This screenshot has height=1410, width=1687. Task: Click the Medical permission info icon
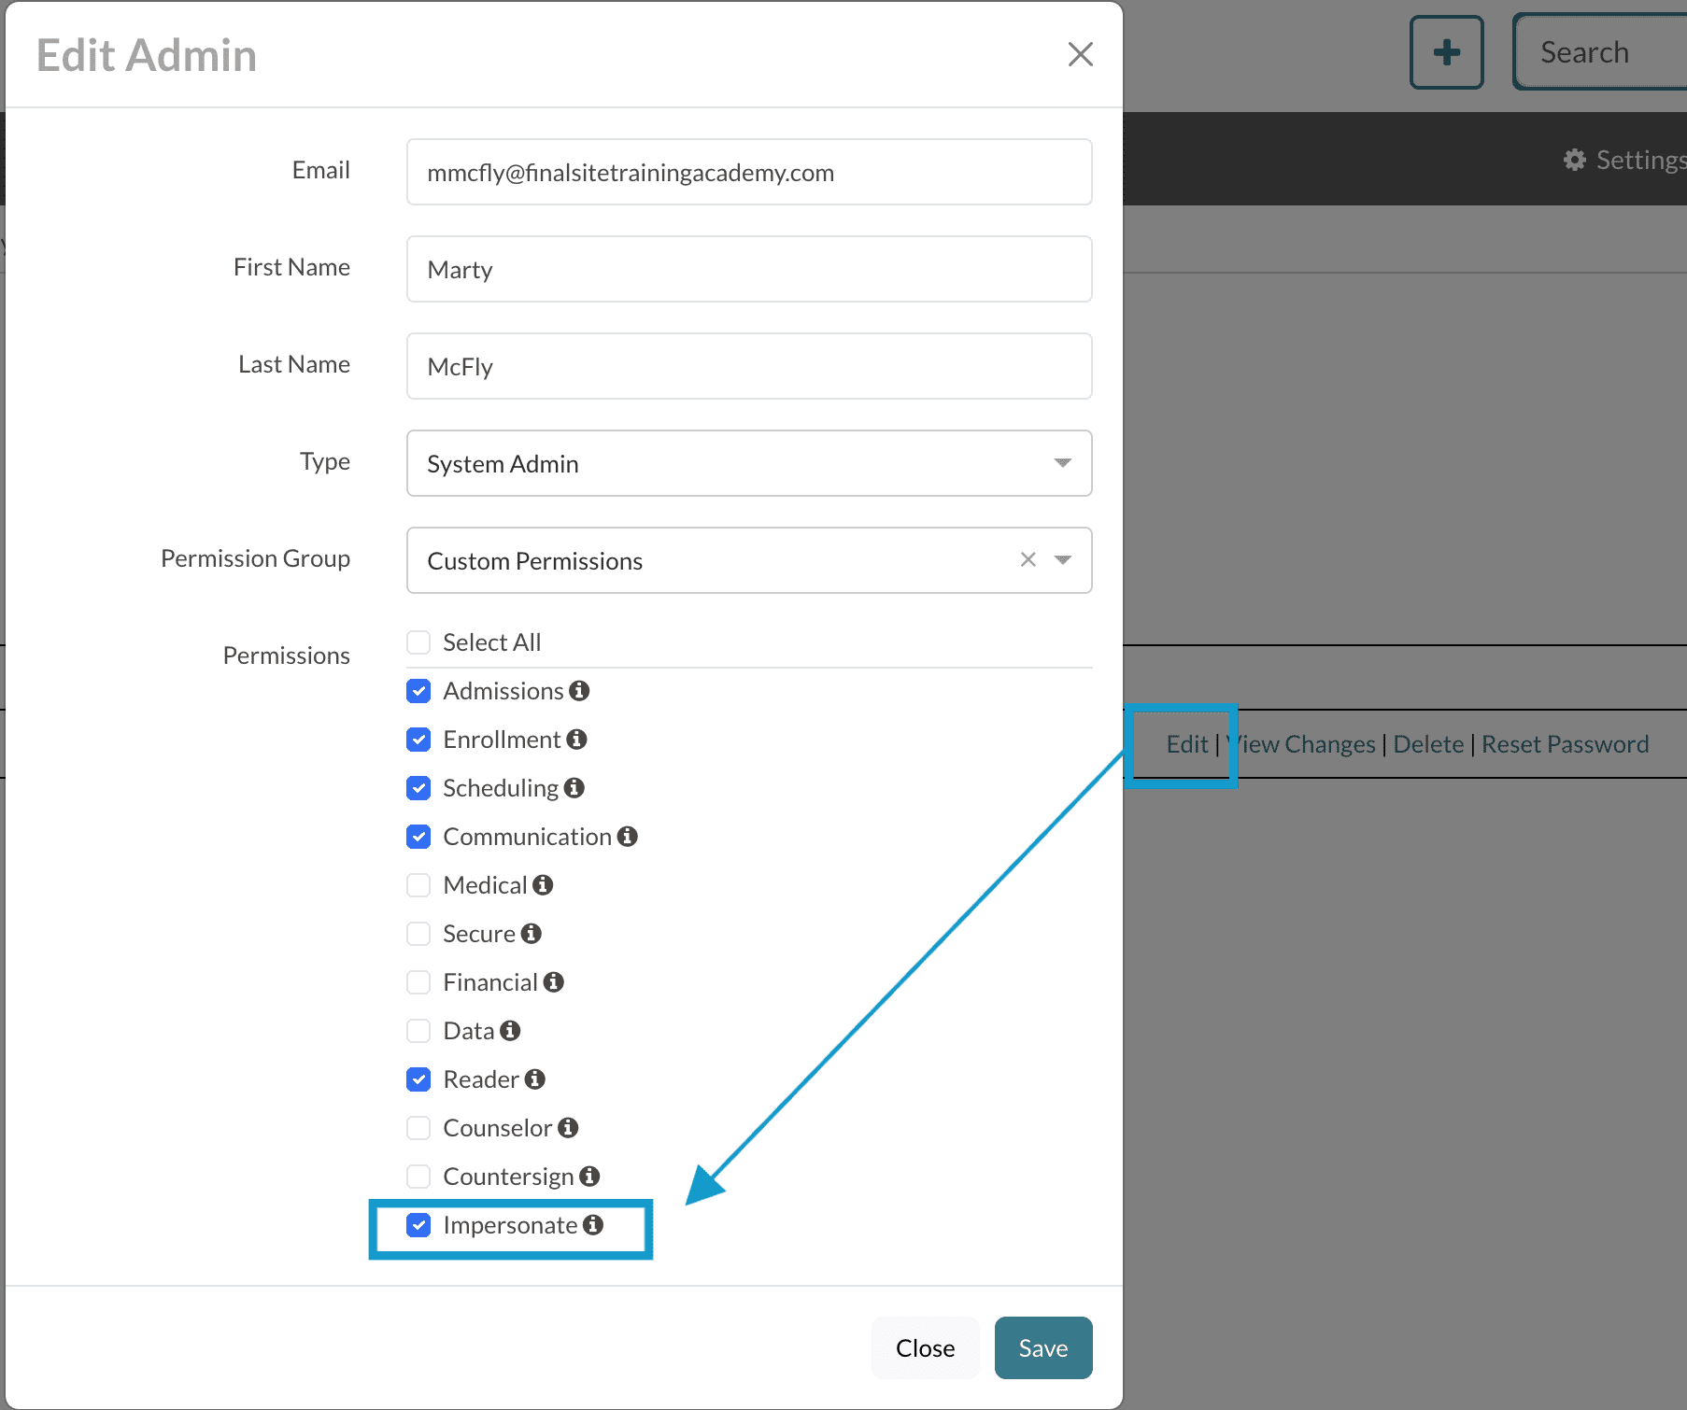[x=545, y=884]
